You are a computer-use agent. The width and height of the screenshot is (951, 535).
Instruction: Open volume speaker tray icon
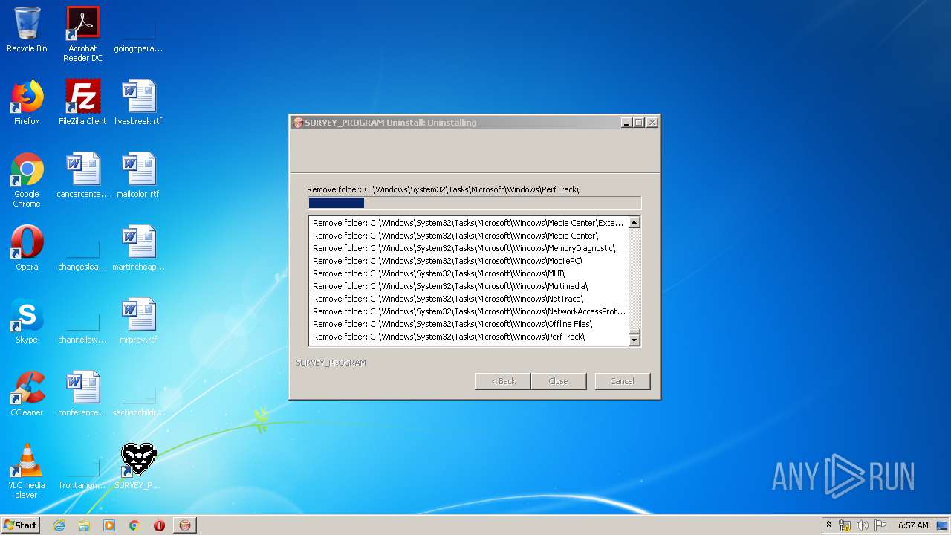coord(863,525)
